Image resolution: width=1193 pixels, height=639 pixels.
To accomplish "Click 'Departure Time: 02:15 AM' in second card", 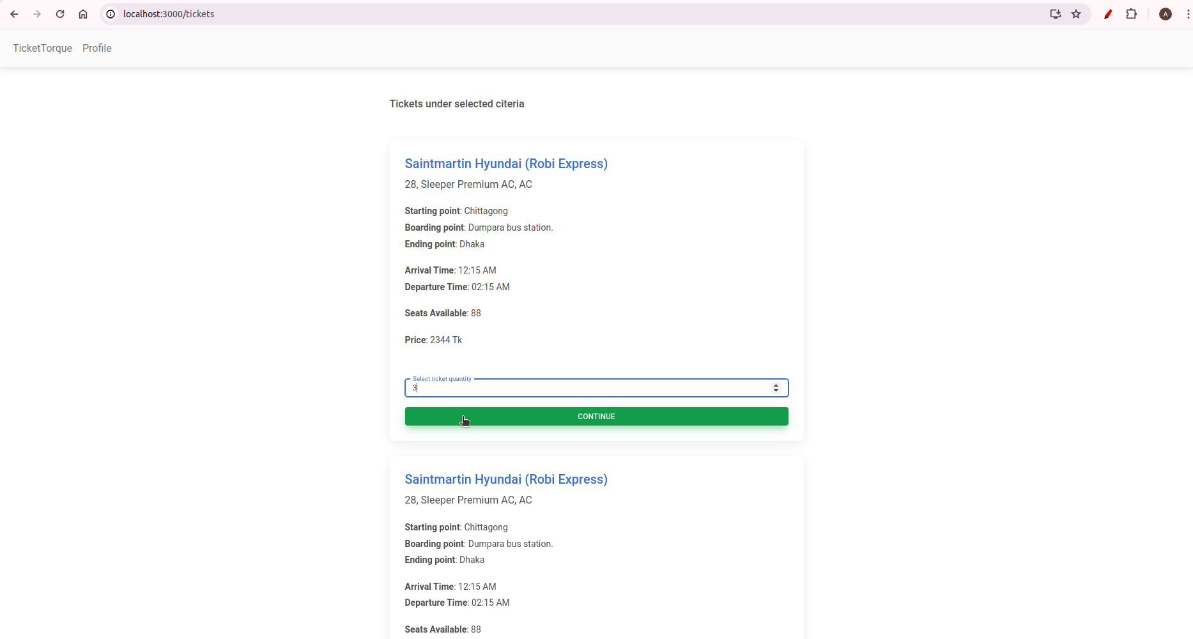I will pos(457,603).
